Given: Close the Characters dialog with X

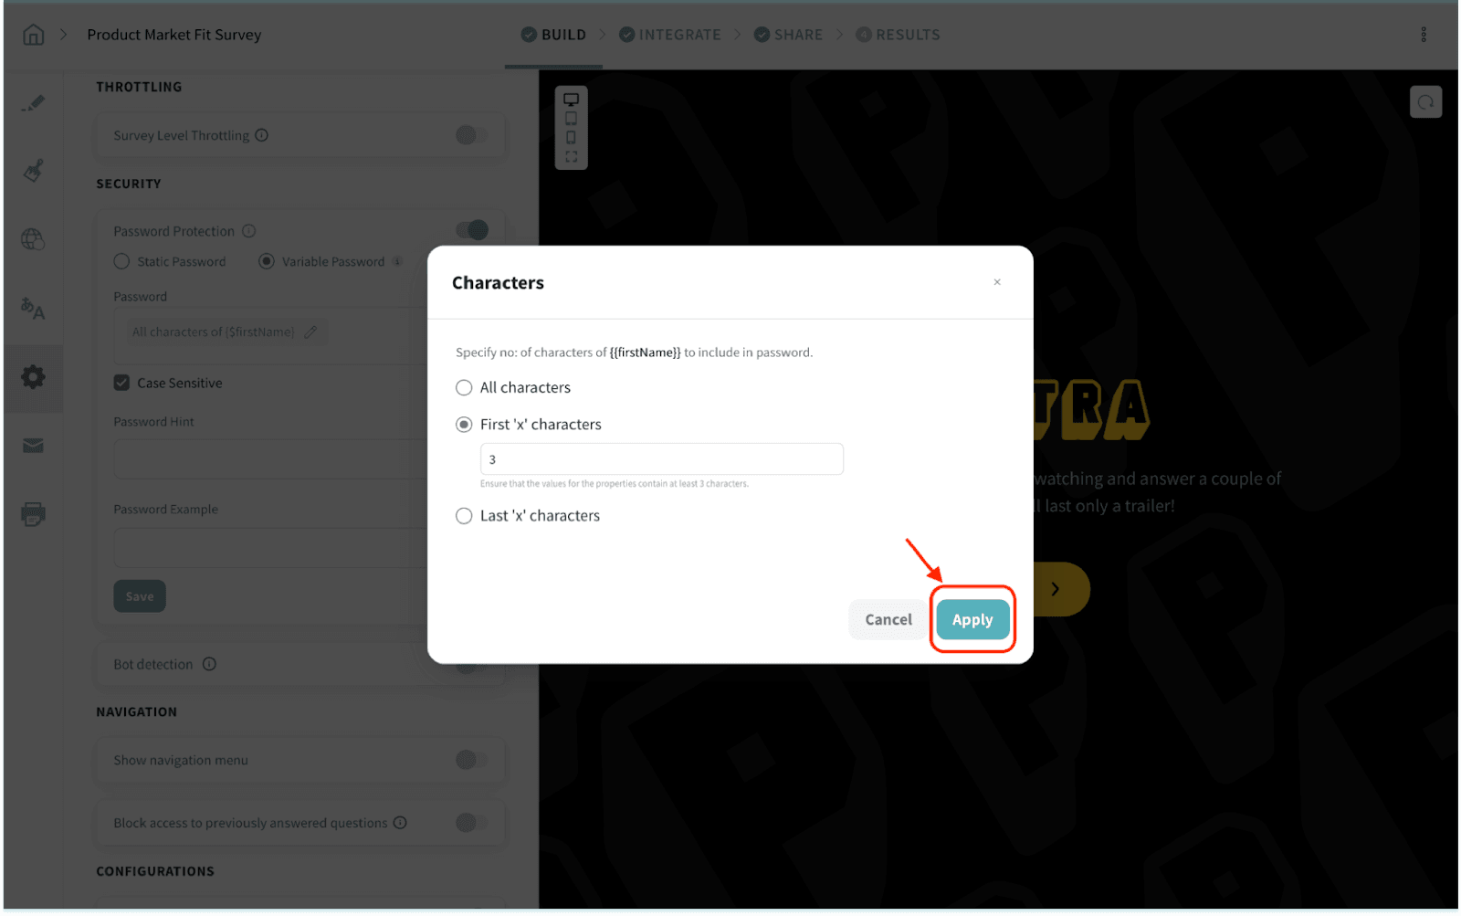Looking at the screenshot, I should click(x=997, y=282).
